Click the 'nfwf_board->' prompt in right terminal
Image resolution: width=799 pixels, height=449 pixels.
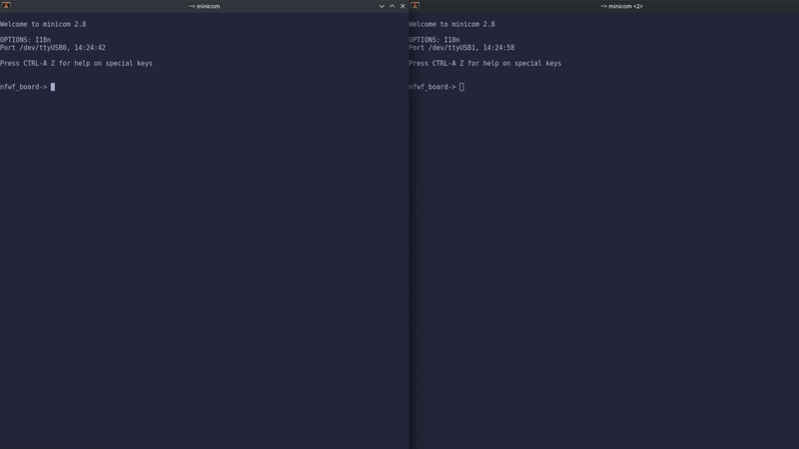tap(431, 87)
